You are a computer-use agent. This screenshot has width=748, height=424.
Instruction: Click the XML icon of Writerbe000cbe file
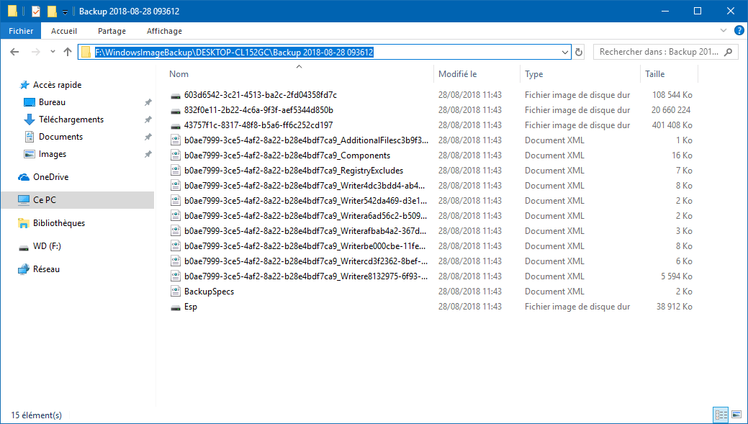coord(176,246)
